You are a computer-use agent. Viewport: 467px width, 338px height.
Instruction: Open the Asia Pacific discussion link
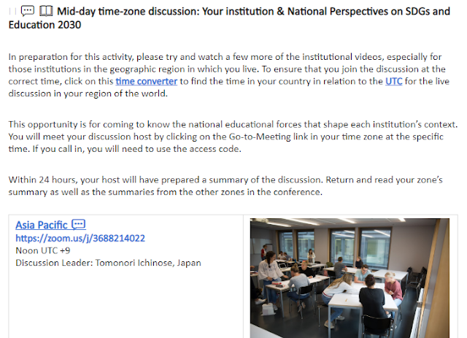point(42,225)
